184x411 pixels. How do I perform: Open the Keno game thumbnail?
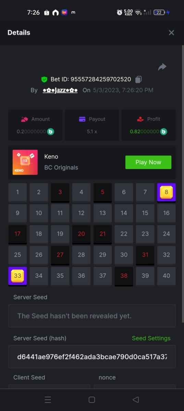click(25, 162)
